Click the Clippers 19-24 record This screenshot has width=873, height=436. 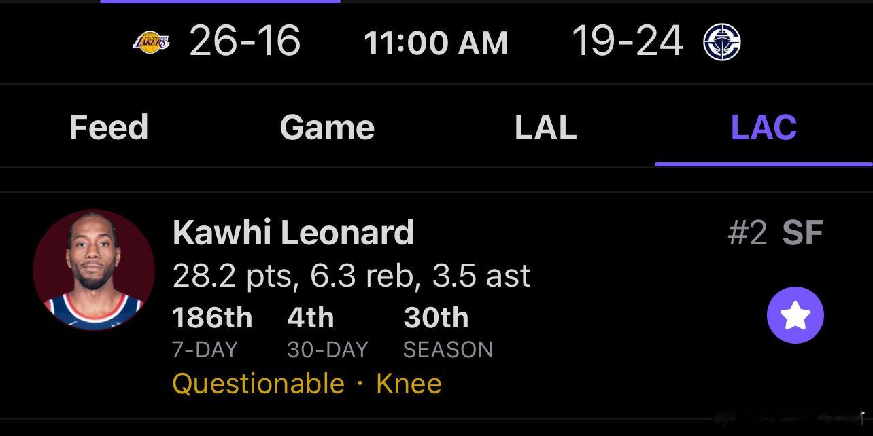click(x=628, y=41)
